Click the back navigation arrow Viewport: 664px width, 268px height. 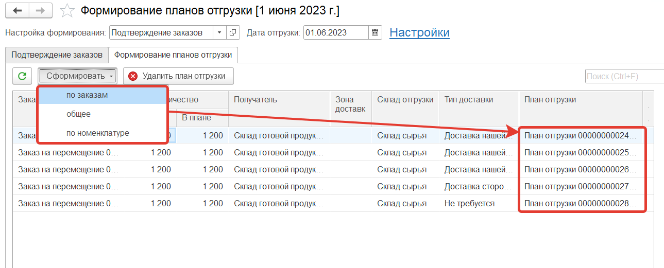(x=17, y=11)
